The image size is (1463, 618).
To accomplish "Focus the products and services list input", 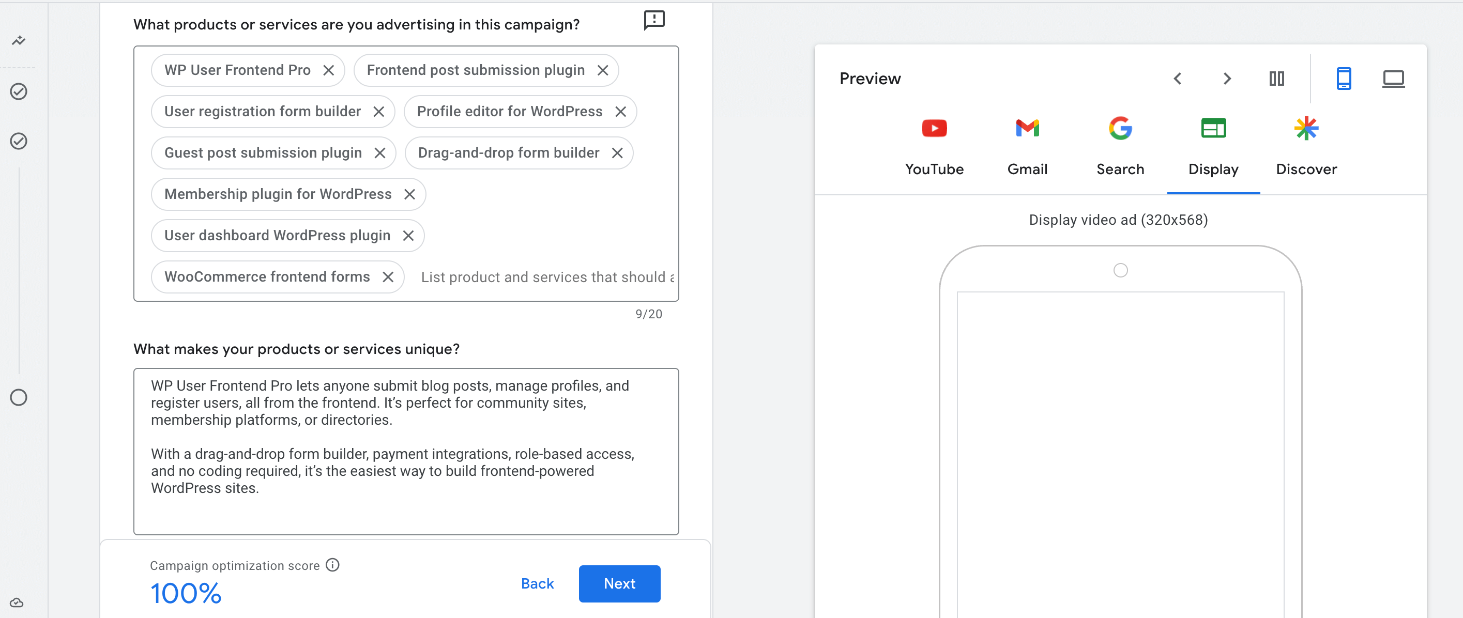I will click(547, 277).
